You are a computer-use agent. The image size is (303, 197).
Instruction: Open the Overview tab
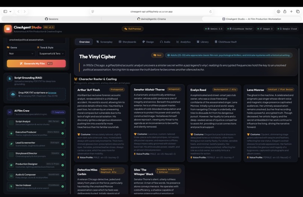[x=84, y=42]
